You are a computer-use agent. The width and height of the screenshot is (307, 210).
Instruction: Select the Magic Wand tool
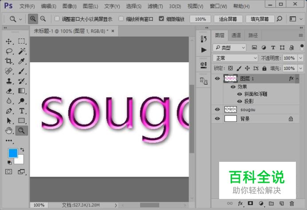point(22,51)
